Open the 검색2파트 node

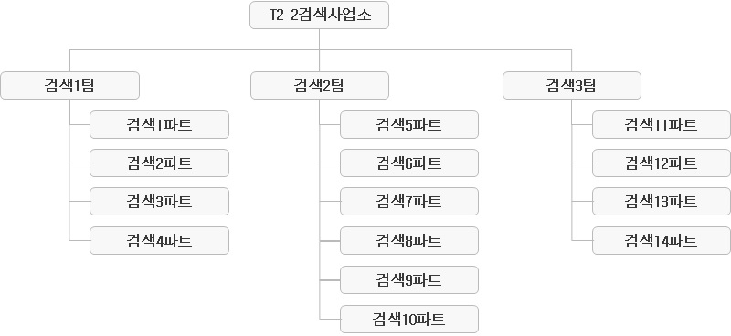coord(159,163)
